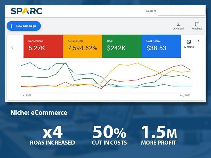Click the Download icon

click(x=178, y=24)
